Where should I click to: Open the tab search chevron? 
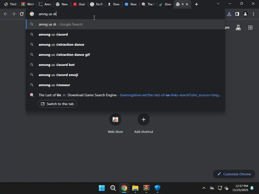tap(218, 4)
